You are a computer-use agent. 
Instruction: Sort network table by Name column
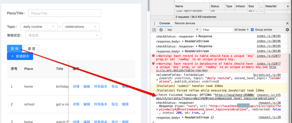click(x=192, y=6)
